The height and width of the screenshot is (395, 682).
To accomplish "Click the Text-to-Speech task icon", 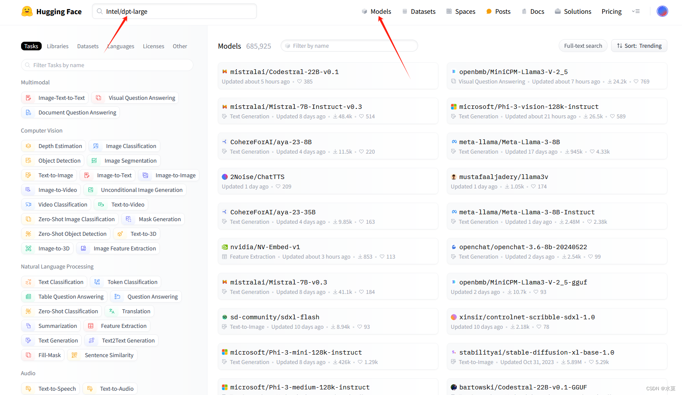I will pos(28,389).
